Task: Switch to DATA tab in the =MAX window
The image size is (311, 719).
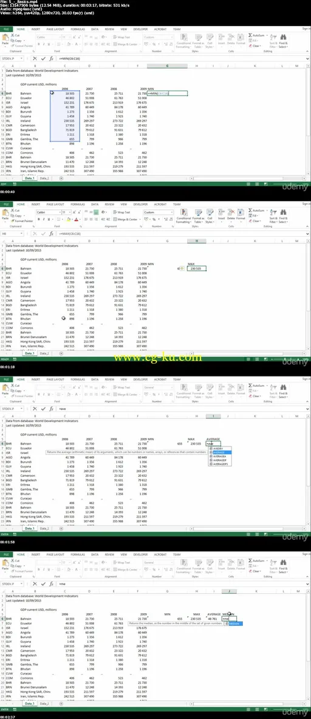Action: pos(94,204)
